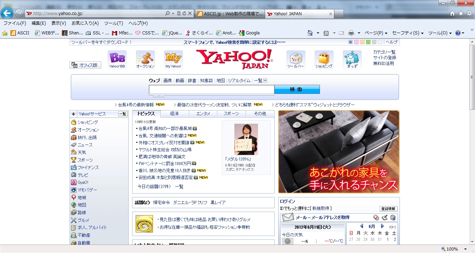The image size is (475, 253).
Task: Click the 登録情報 button
Action: coord(388,209)
